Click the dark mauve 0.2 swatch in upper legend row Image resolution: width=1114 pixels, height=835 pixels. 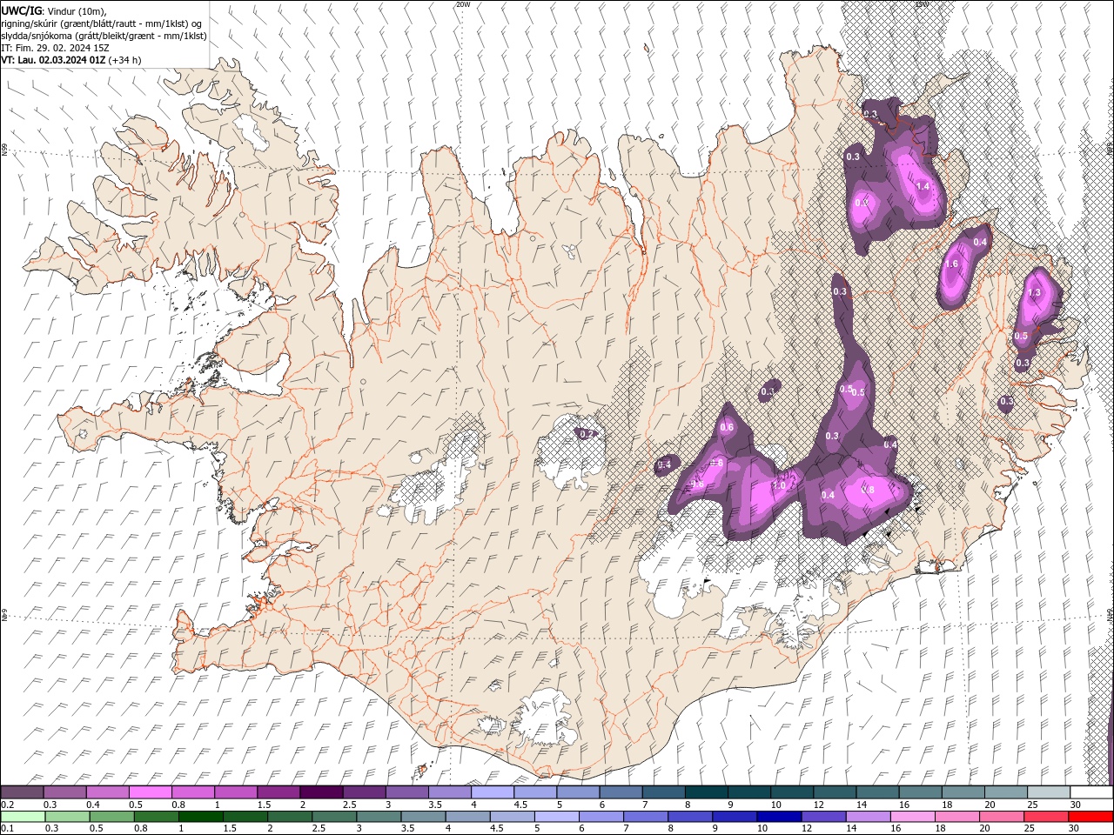(x=22, y=792)
